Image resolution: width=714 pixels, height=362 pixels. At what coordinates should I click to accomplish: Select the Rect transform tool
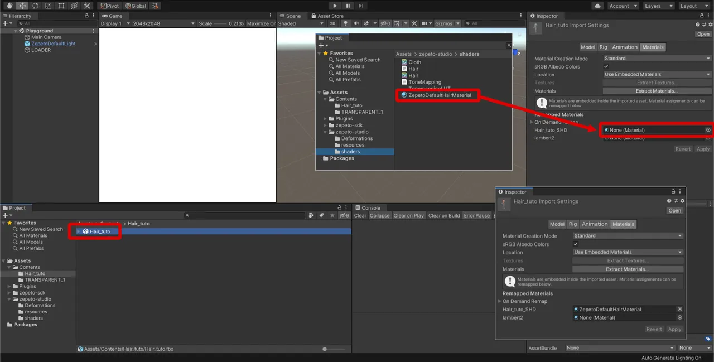click(x=61, y=6)
